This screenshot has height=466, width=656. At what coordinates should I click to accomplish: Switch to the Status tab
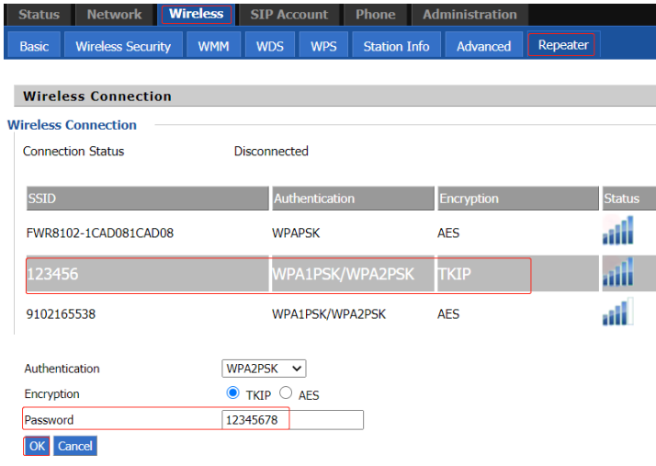[39, 15]
